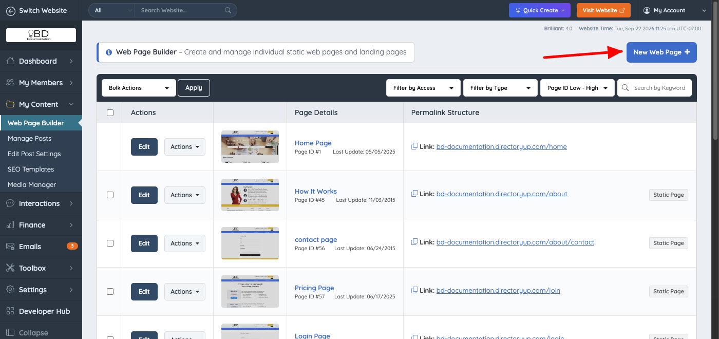This screenshot has width=719, height=339.
Task: Click the New Web Page button
Action: coord(661,52)
